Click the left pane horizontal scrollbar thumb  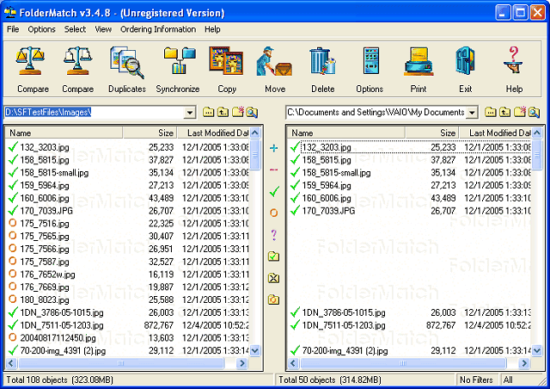tap(120, 363)
